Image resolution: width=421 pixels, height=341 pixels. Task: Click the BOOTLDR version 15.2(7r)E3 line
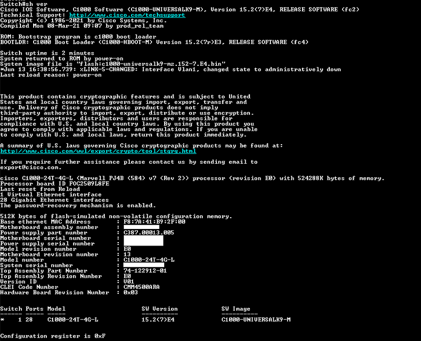pyautogui.click(x=154, y=42)
